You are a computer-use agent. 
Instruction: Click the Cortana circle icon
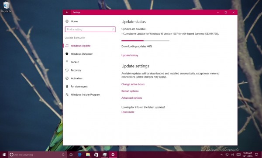[x=11, y=155]
